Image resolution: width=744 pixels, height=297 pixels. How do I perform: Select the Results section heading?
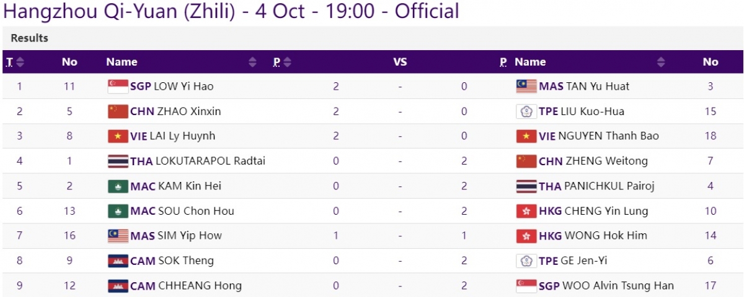click(x=29, y=38)
